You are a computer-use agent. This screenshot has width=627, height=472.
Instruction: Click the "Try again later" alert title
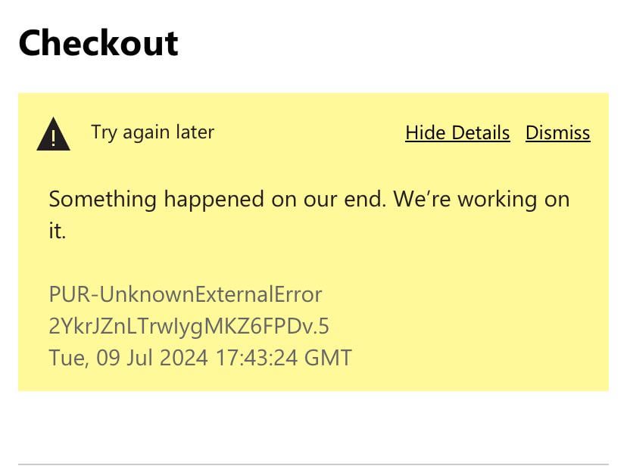point(152,132)
